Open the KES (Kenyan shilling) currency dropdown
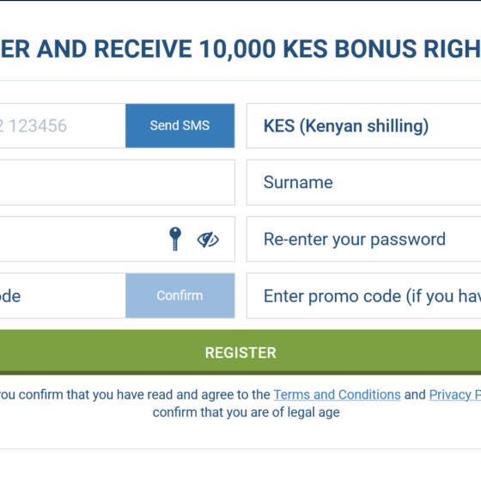This screenshot has height=481, width=481. click(364, 125)
